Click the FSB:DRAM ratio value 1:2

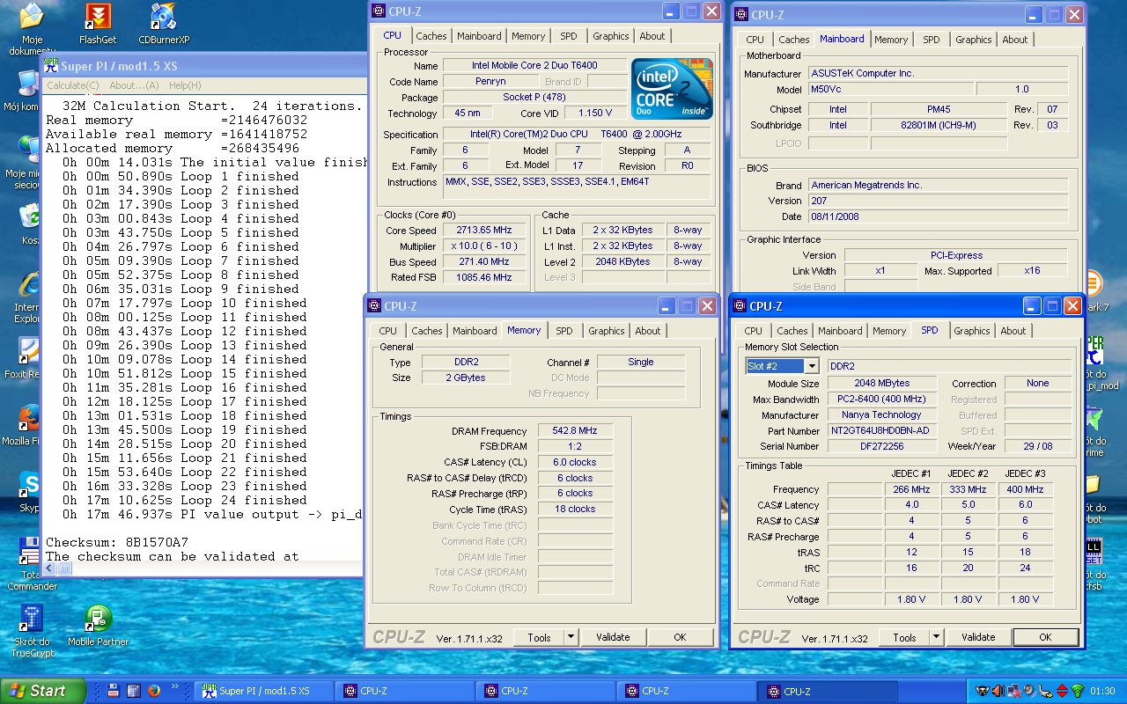(574, 446)
